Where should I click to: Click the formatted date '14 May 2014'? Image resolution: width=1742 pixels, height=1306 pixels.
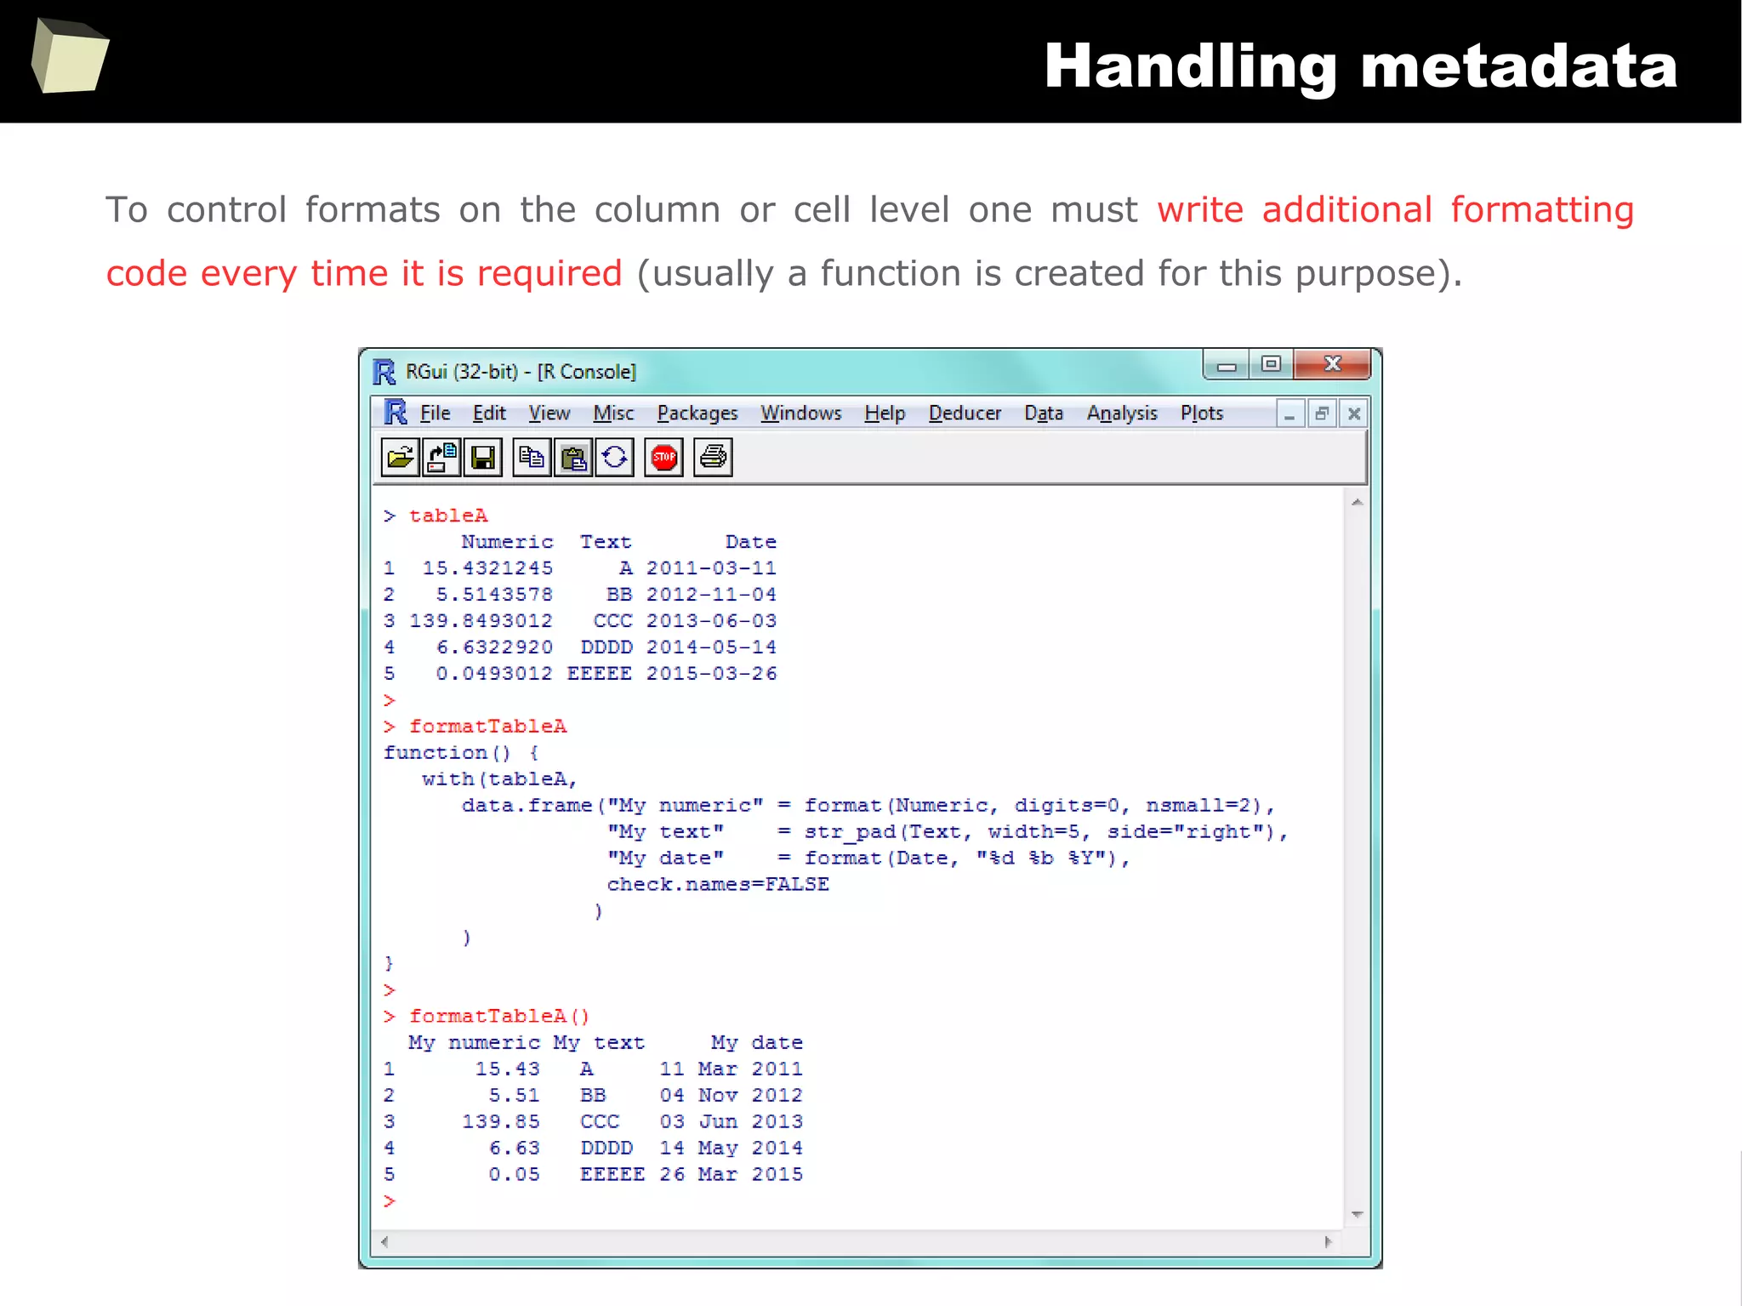(x=731, y=1148)
